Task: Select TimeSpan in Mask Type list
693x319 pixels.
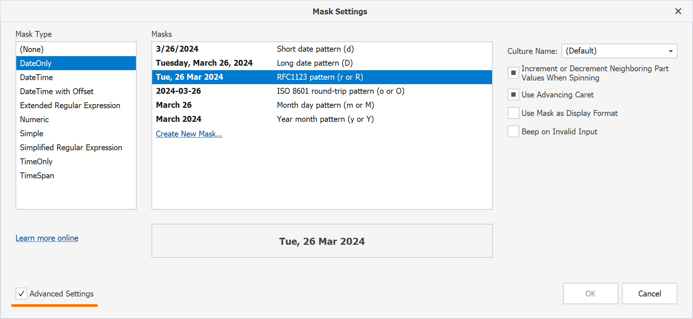Action: [37, 175]
